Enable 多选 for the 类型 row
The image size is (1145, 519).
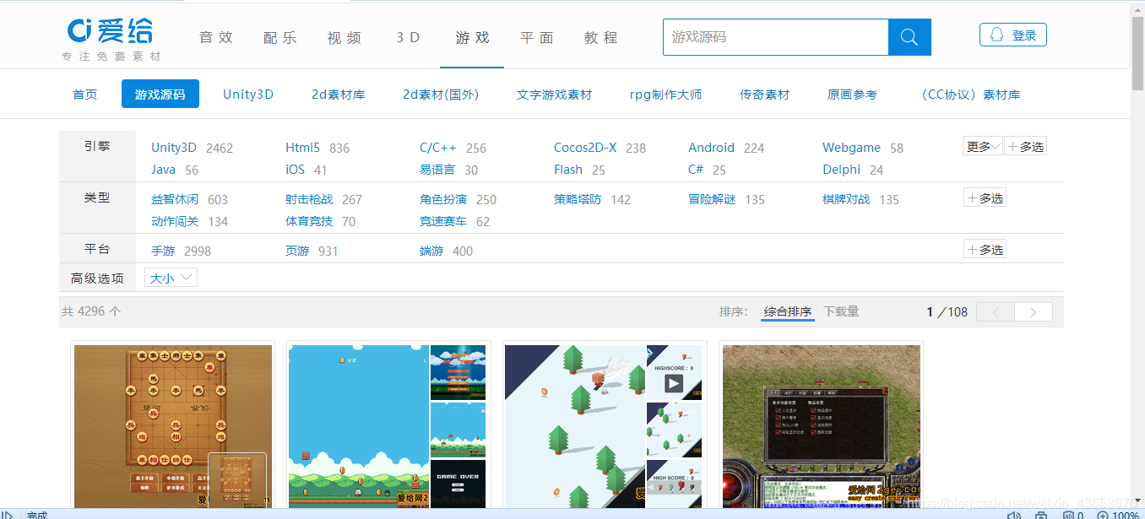click(x=985, y=197)
